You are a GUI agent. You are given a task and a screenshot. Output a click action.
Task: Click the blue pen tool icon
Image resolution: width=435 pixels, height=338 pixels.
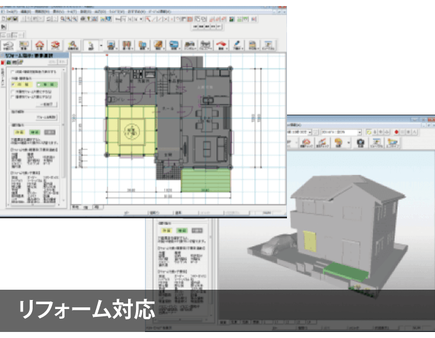pyautogui.click(x=238, y=45)
